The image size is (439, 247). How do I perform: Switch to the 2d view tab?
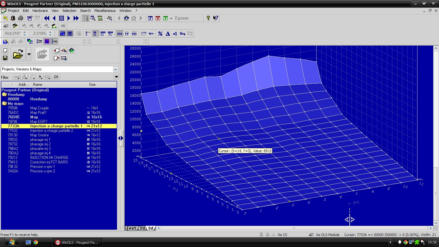(x=142, y=228)
